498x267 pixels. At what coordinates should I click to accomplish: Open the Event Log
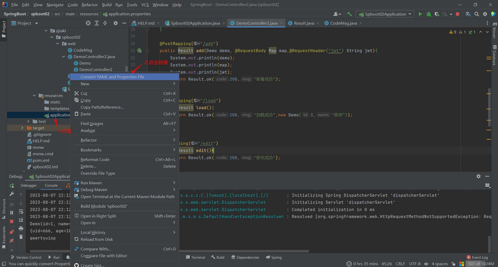(478, 257)
